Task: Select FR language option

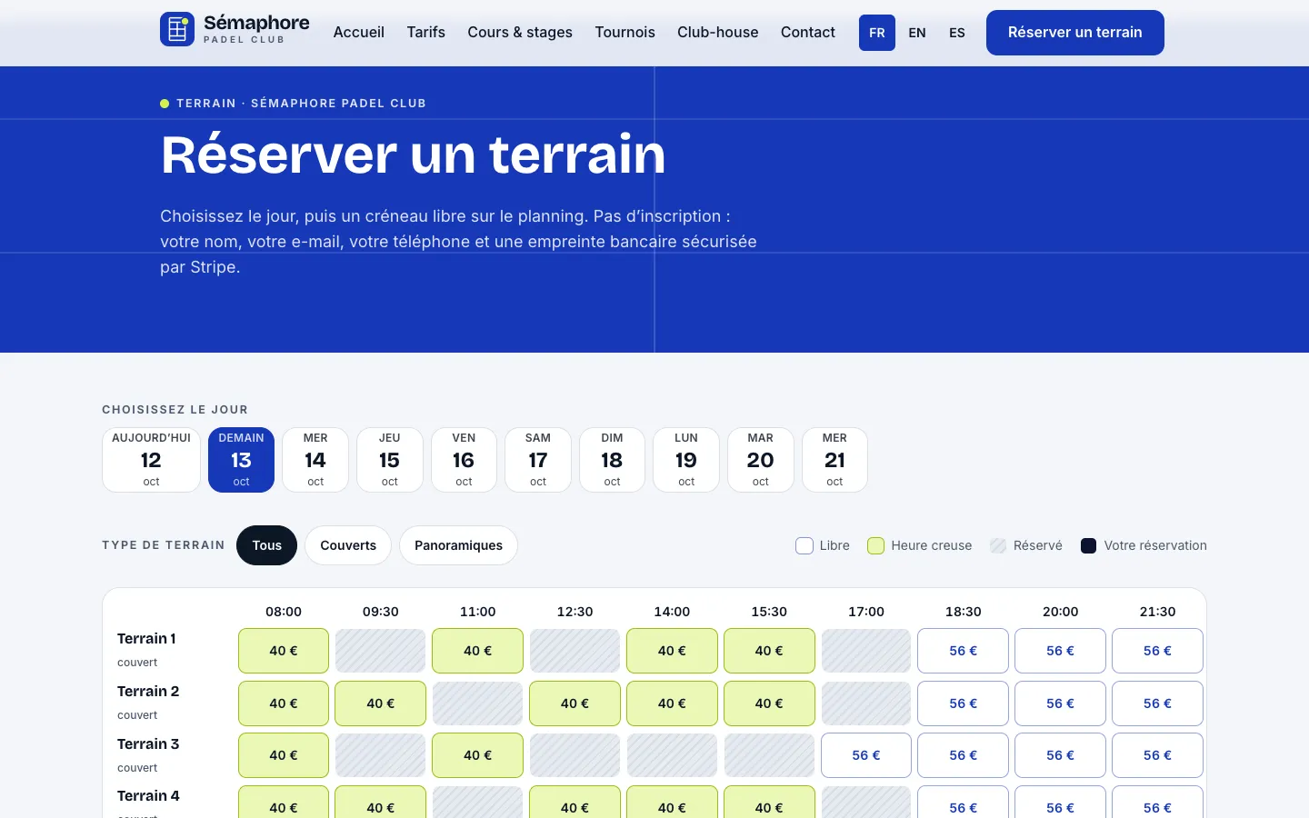Action: (877, 33)
